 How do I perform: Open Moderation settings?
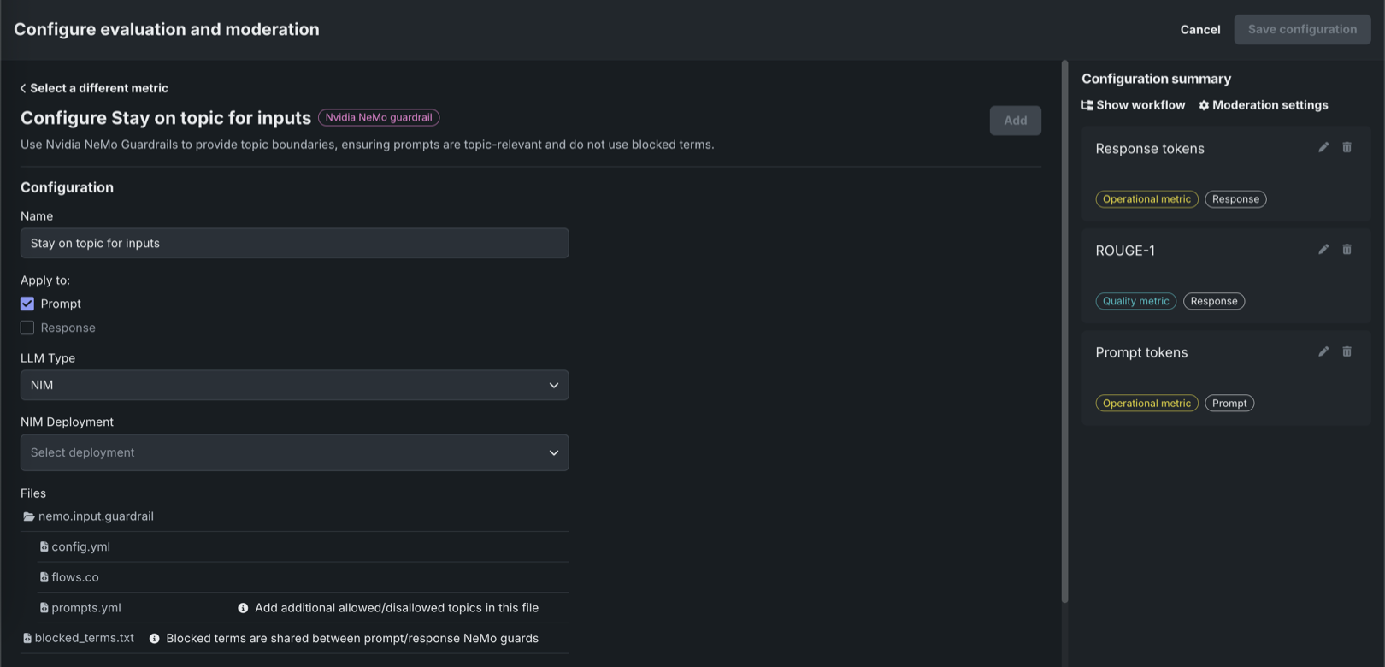[1263, 105]
